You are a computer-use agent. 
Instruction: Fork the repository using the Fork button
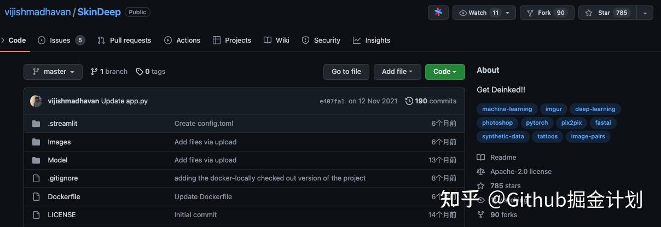544,13
